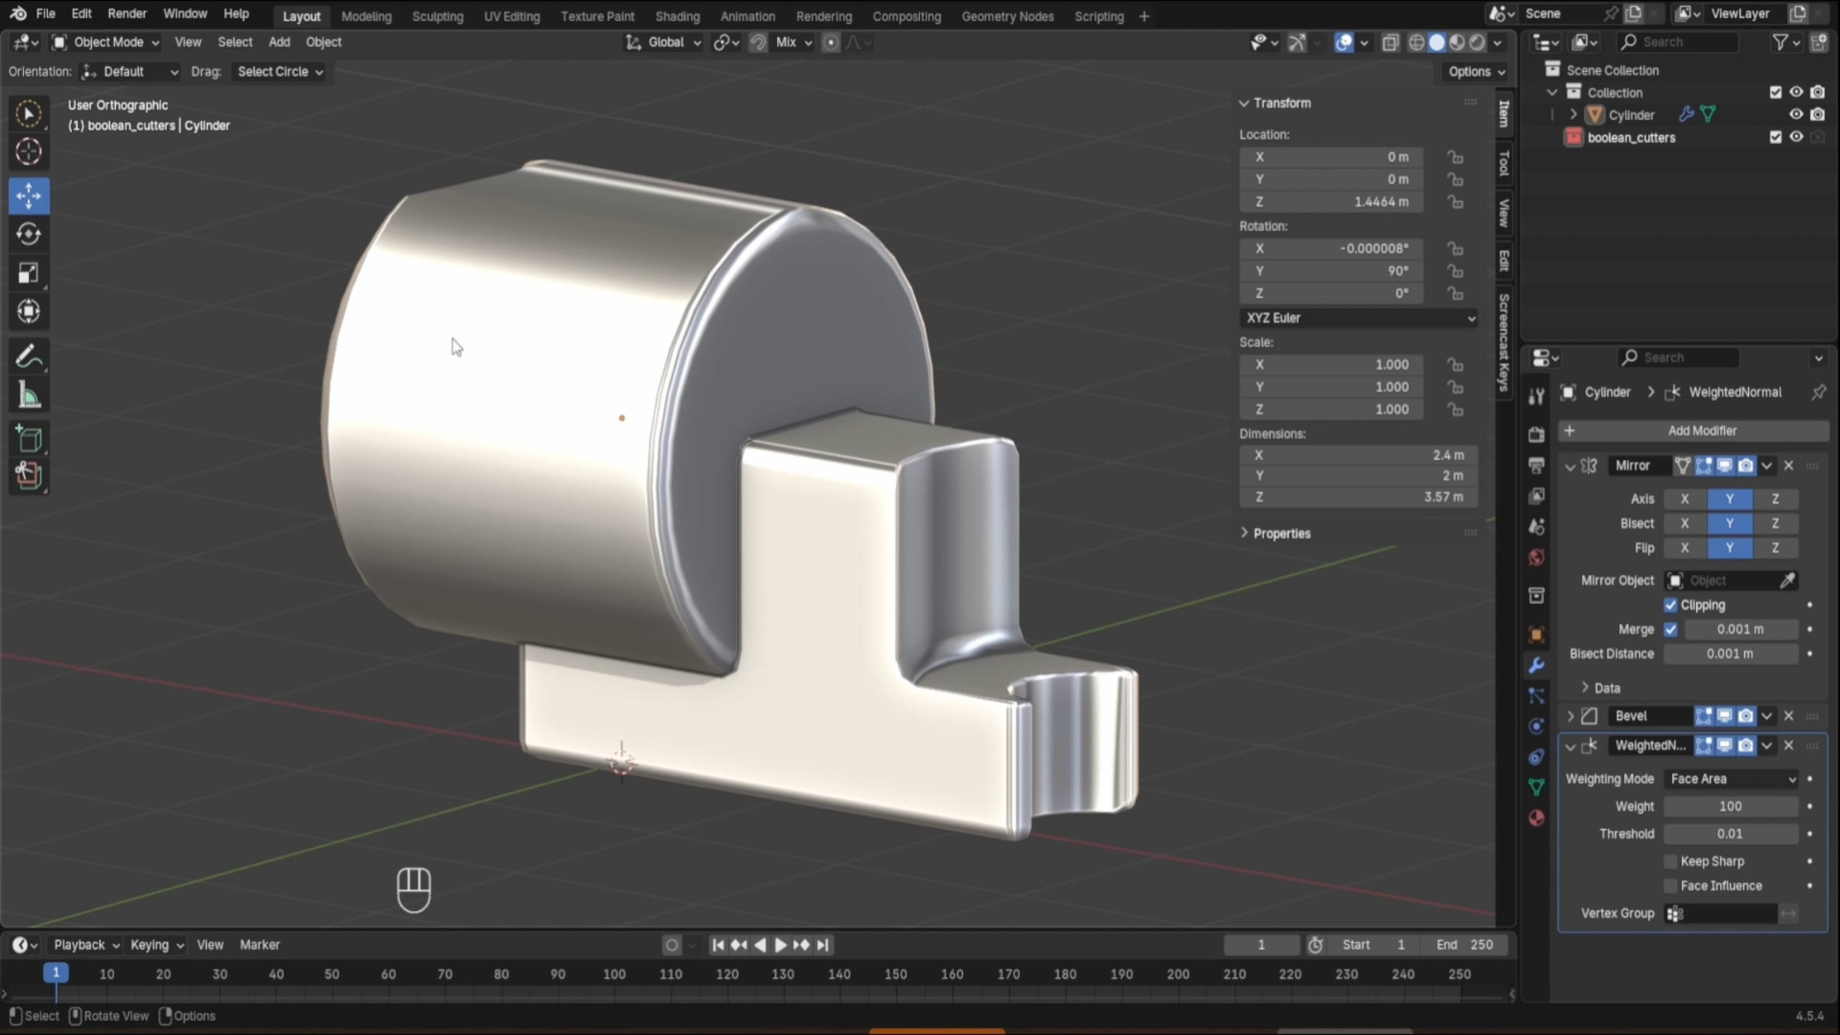
Task: Select the Scale tool in toolbar
Action: click(29, 273)
